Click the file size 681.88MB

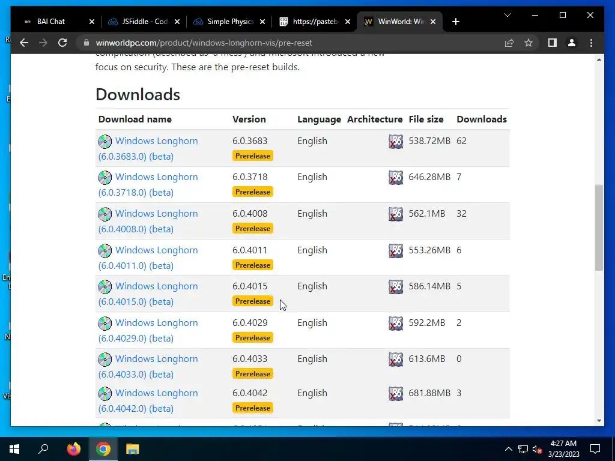coord(429,393)
